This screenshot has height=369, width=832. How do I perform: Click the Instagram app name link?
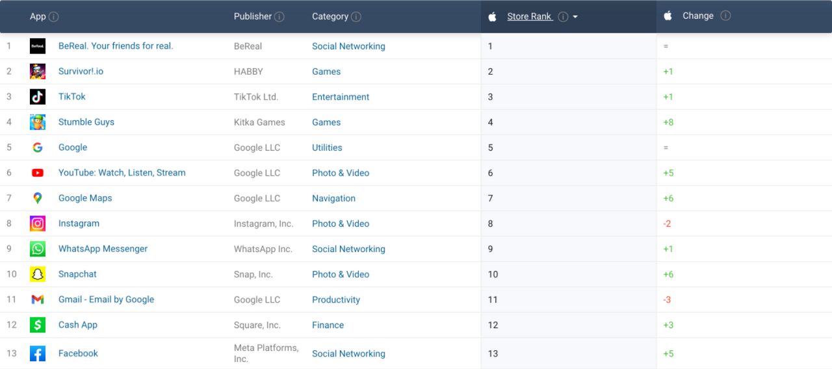(x=79, y=223)
